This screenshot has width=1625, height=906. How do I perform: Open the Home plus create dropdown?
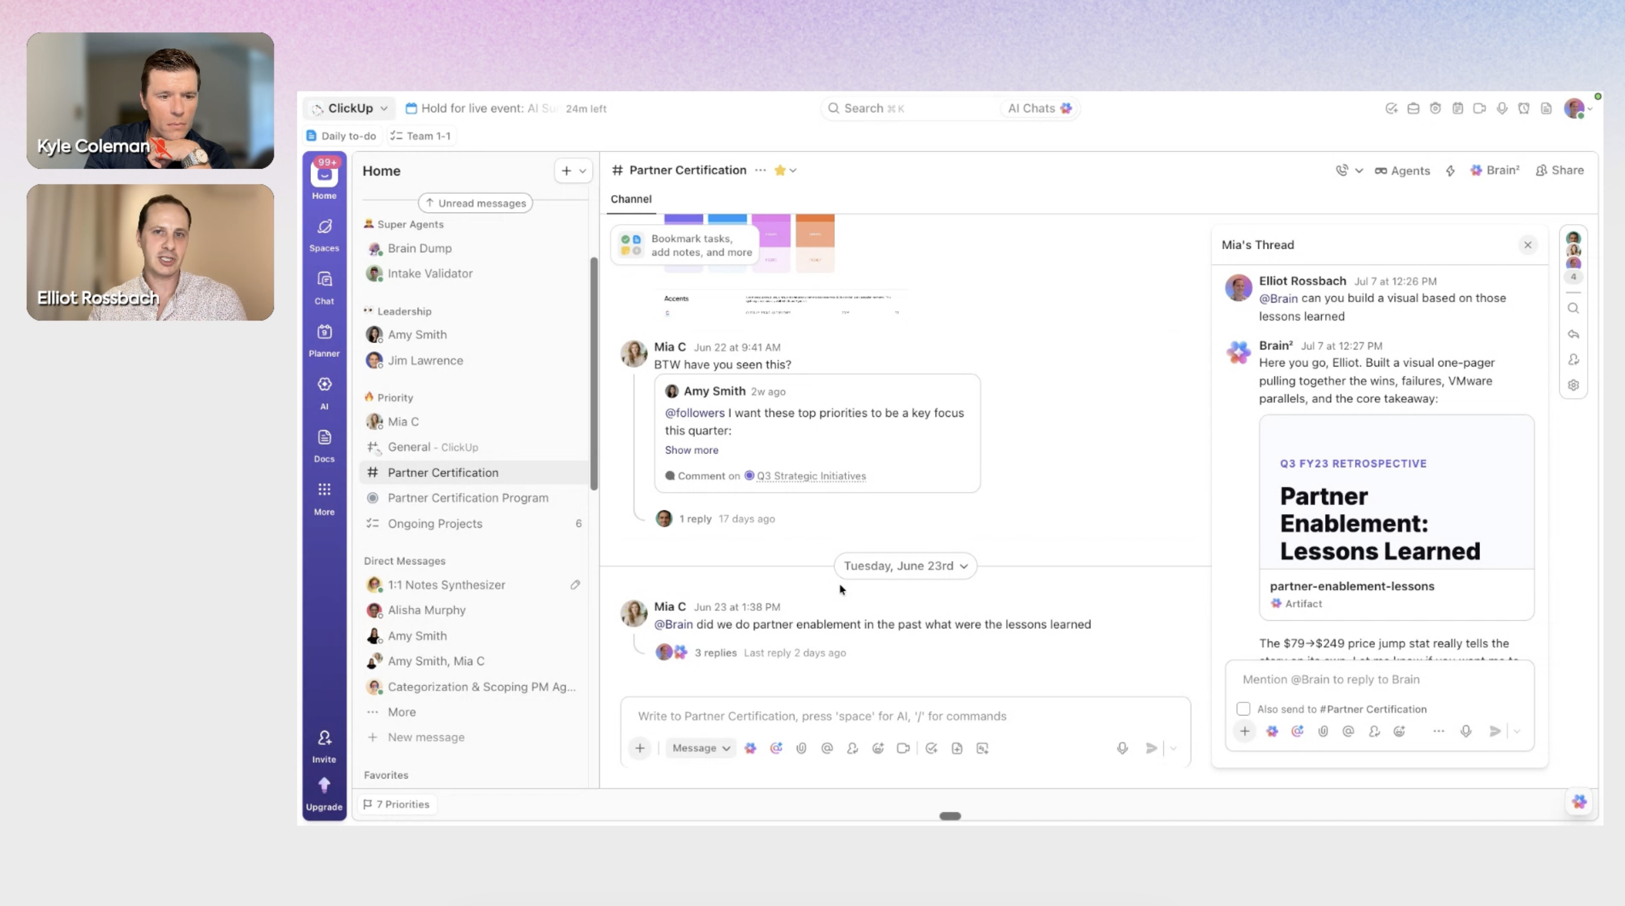click(x=574, y=170)
